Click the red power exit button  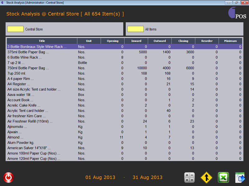click(x=8, y=178)
